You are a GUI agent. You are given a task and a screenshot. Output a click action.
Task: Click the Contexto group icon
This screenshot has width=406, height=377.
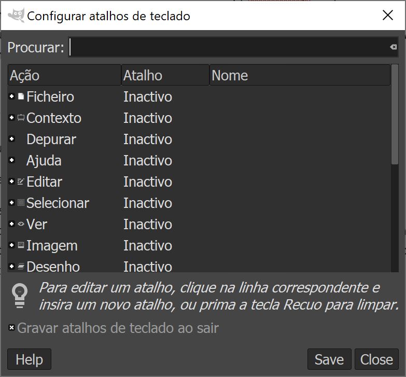click(21, 118)
